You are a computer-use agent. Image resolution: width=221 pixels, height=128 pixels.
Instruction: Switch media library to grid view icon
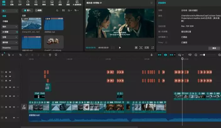(63, 10)
